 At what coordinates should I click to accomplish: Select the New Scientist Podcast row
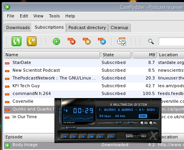[x=94, y=71]
